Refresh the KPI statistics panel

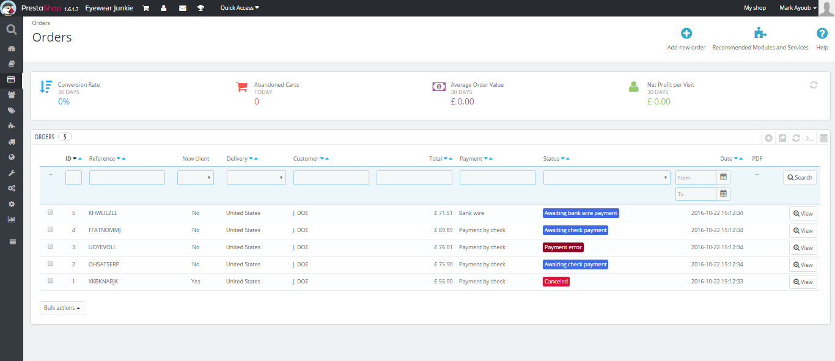[814, 85]
